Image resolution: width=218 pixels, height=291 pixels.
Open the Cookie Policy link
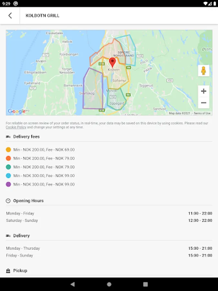click(16, 127)
